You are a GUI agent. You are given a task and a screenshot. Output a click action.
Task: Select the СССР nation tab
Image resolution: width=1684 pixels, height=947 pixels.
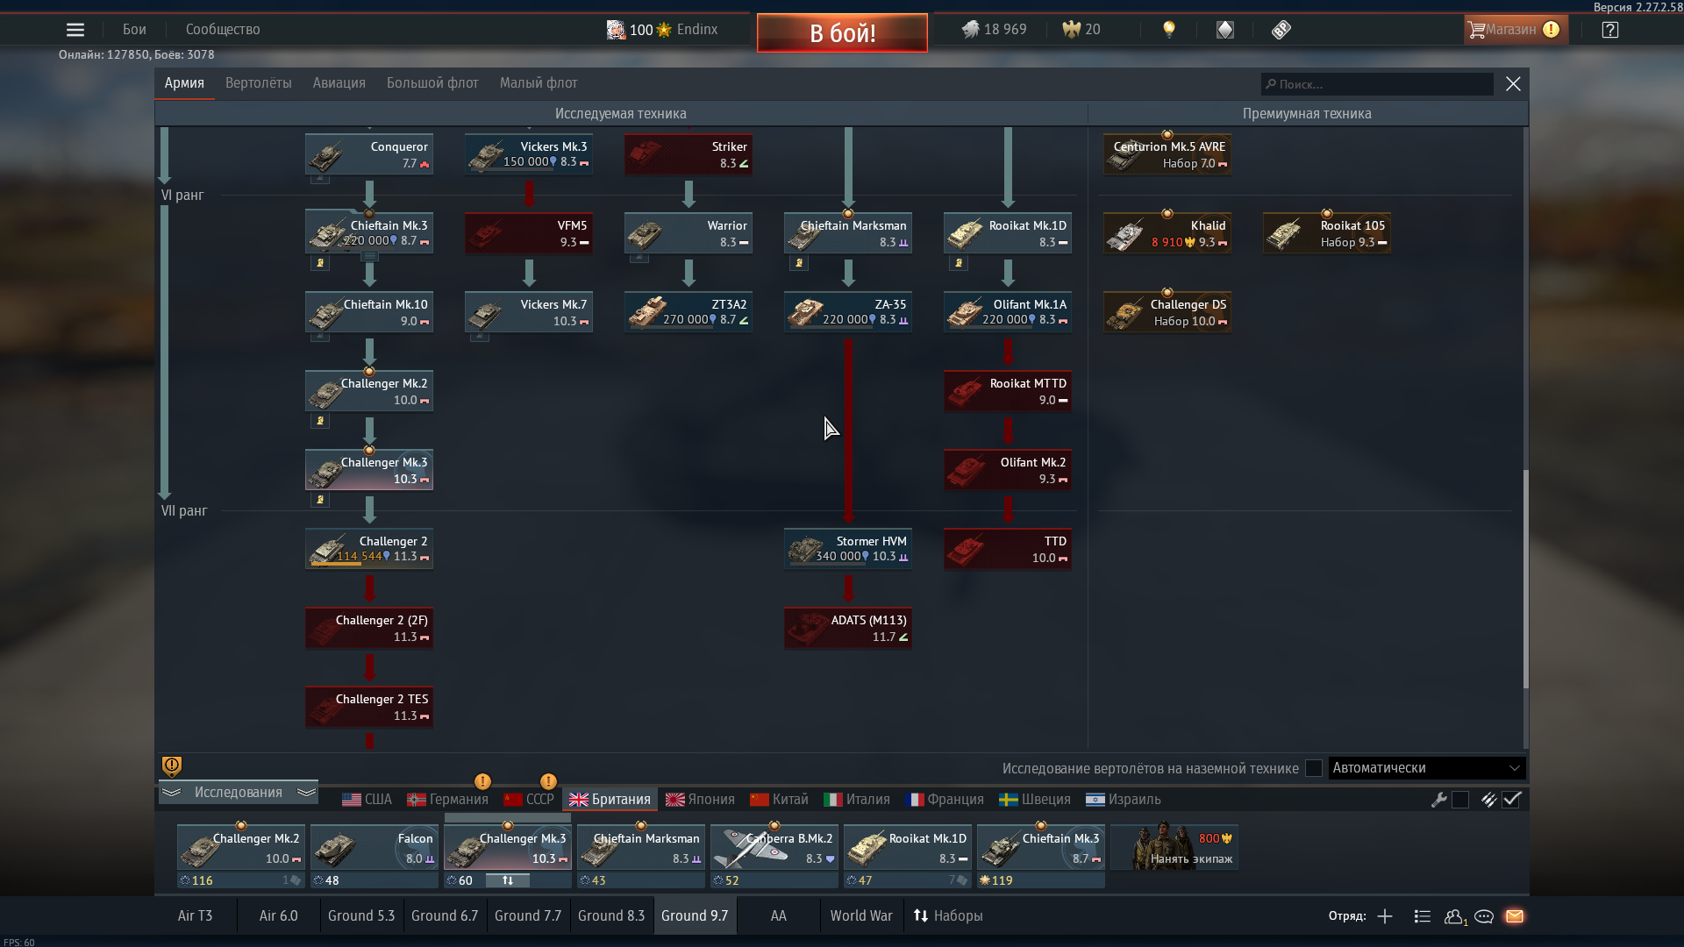[529, 800]
